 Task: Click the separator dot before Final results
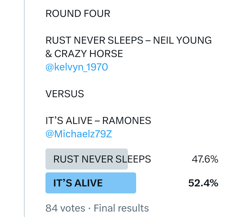[x=89, y=208]
